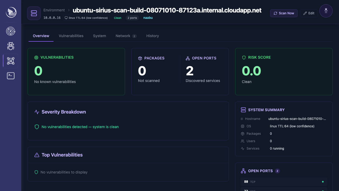Click the small icon beside Hostname row
The image size is (339, 191).
(x=242, y=119)
